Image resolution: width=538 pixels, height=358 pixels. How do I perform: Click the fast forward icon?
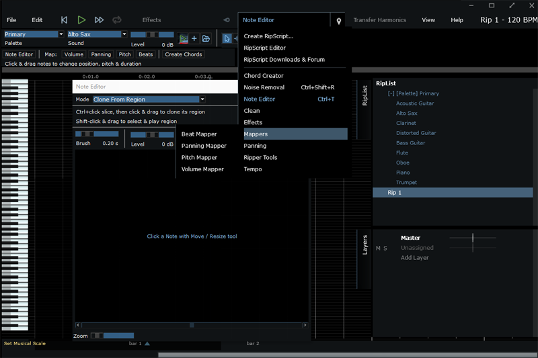tap(99, 20)
